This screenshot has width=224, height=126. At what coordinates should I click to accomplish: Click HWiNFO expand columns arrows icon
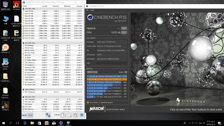click(25, 115)
